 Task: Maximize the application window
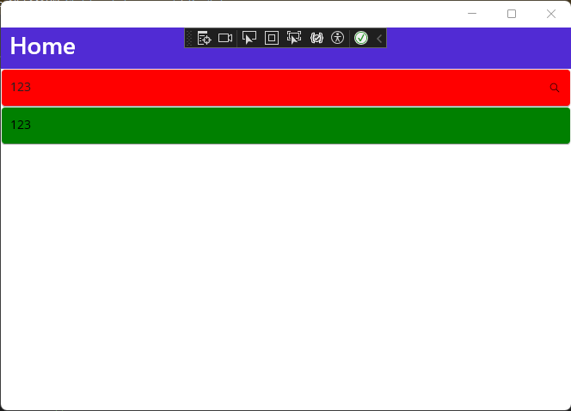pyautogui.click(x=512, y=14)
